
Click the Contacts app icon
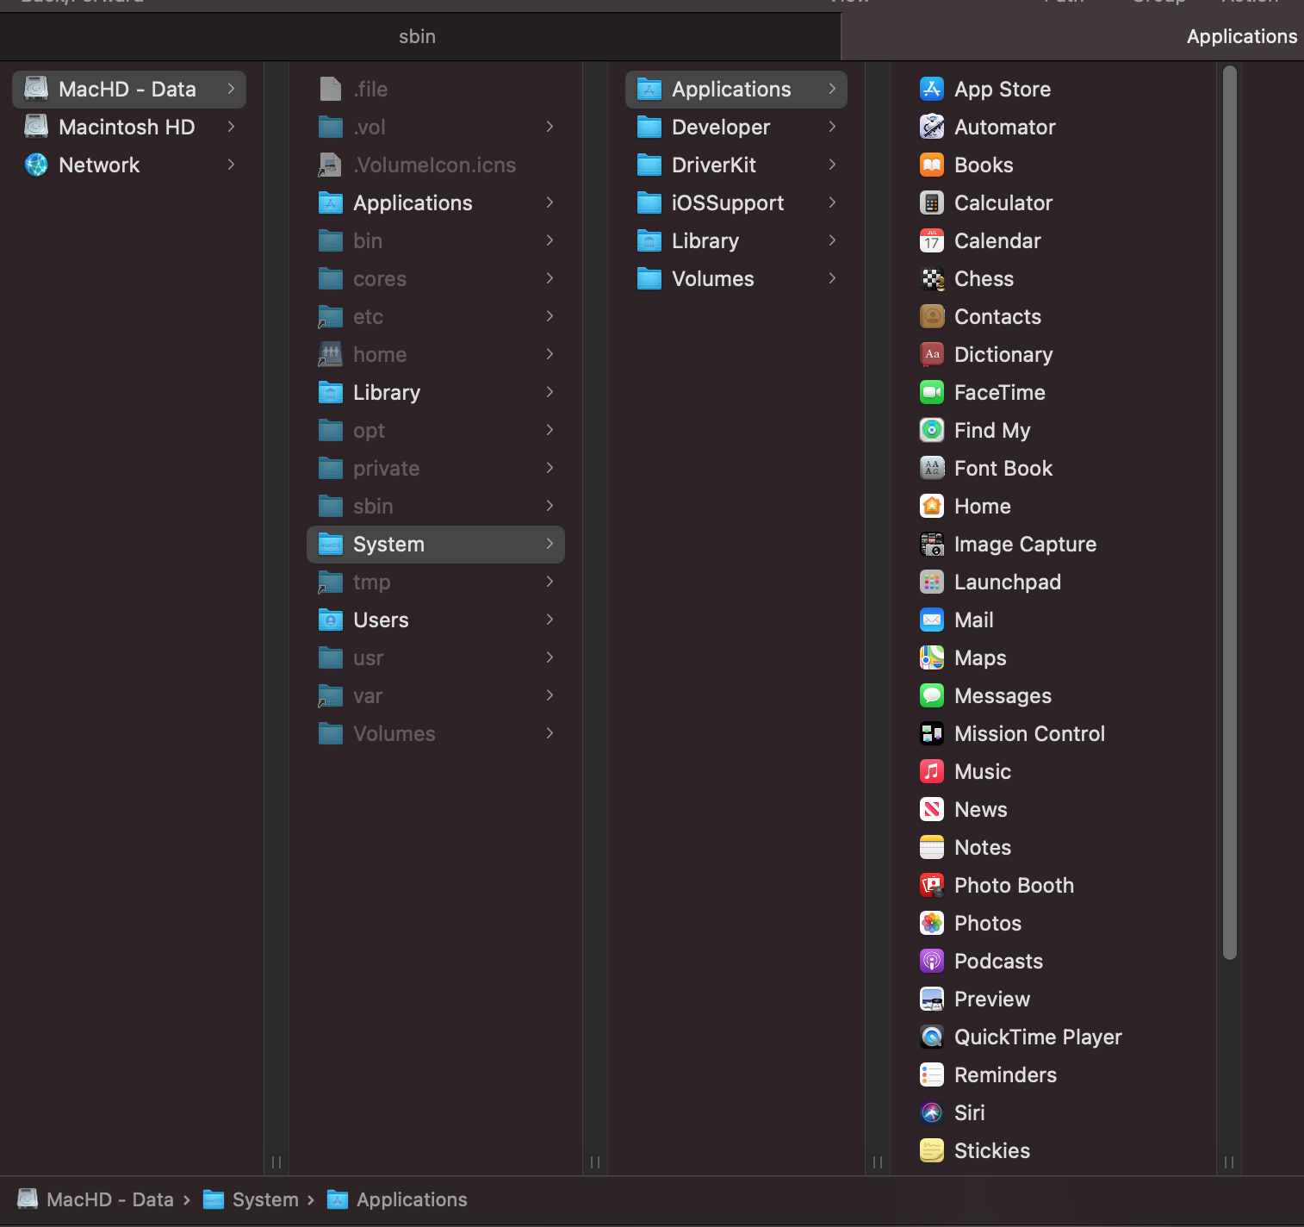point(932,316)
